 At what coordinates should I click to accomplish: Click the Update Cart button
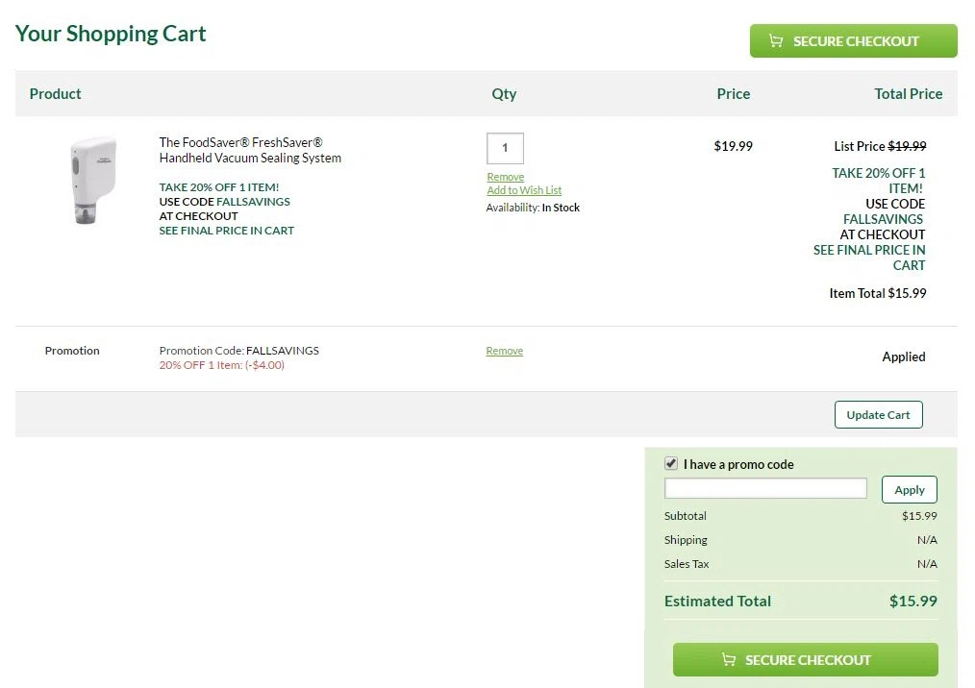pos(878,414)
